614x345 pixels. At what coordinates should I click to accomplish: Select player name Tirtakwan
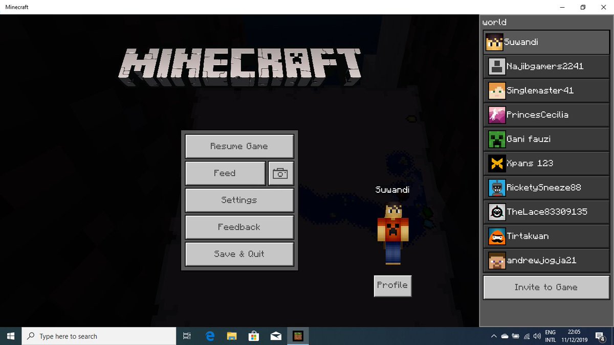[x=527, y=236]
